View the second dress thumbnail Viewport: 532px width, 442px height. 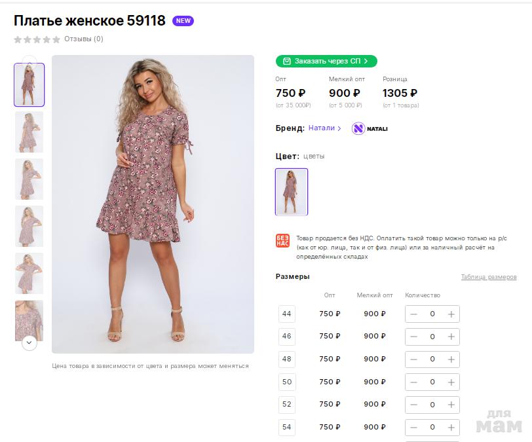pyautogui.click(x=29, y=132)
